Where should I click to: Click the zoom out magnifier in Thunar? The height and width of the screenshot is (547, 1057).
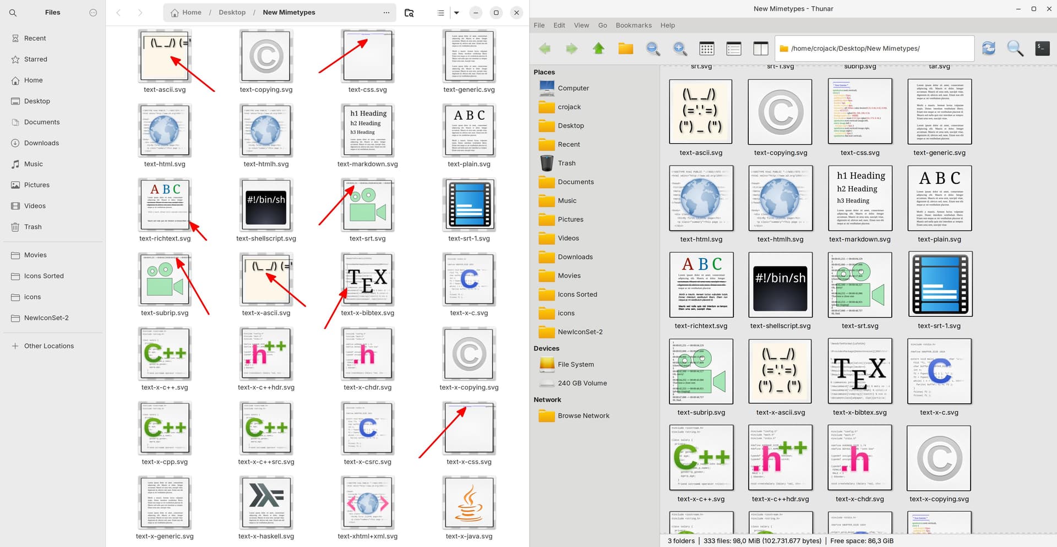pos(653,48)
